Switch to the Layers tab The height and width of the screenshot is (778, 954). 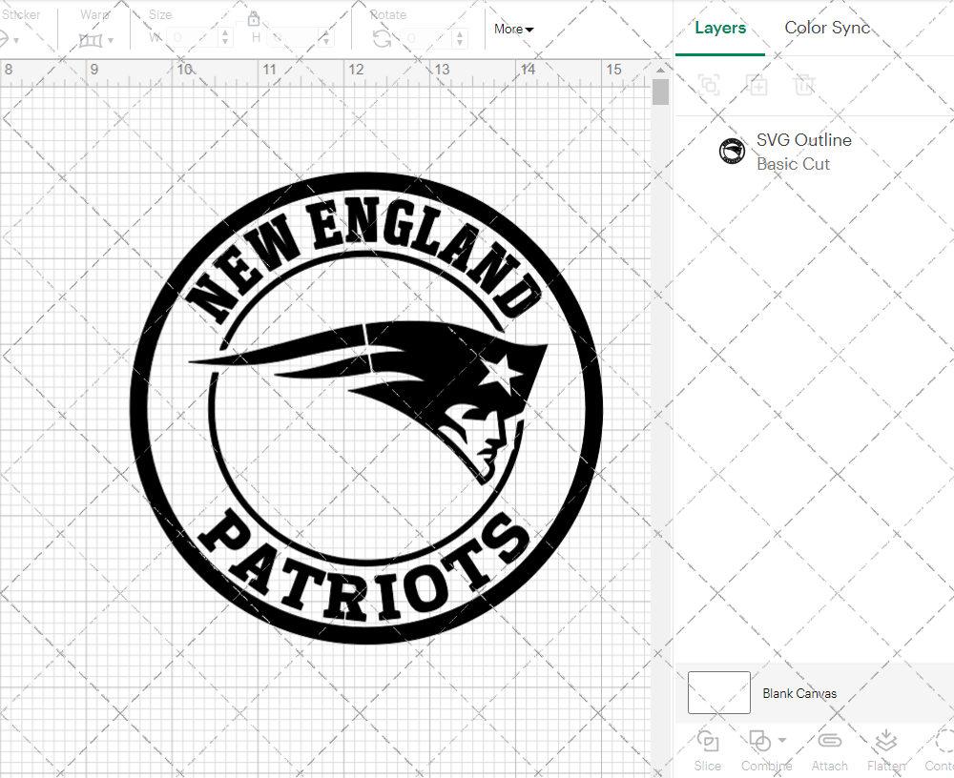720,28
